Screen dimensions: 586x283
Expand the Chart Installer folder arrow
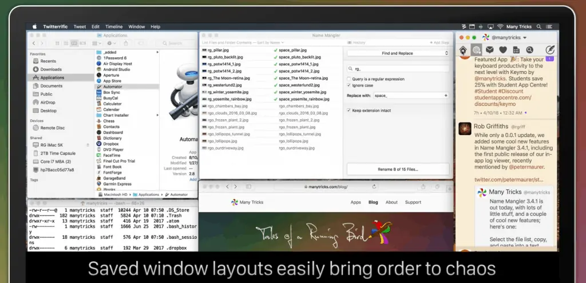pyautogui.click(x=157, y=115)
